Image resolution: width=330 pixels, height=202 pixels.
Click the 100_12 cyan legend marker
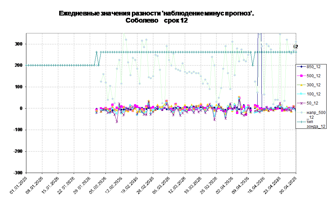point(301,94)
